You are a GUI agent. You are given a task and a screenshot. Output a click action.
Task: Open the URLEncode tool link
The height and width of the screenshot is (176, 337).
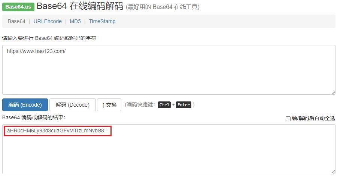pyautogui.click(x=48, y=21)
